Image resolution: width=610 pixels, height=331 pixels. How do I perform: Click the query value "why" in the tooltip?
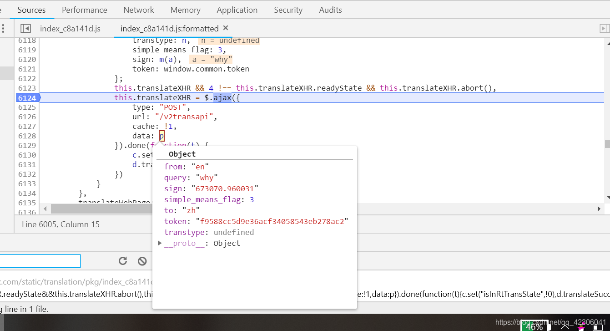[x=207, y=178]
